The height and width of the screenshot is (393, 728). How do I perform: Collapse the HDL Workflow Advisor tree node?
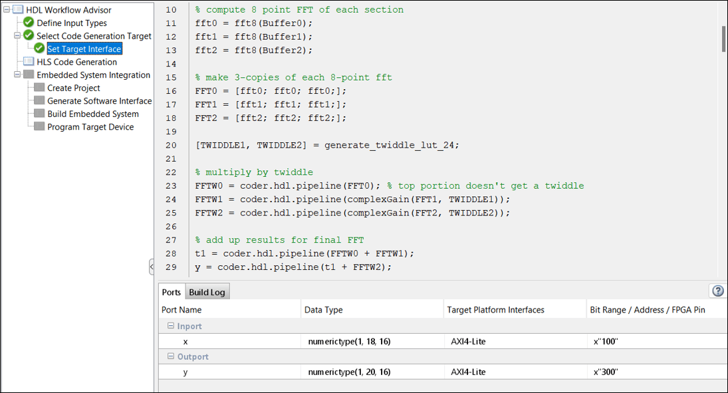click(6, 9)
